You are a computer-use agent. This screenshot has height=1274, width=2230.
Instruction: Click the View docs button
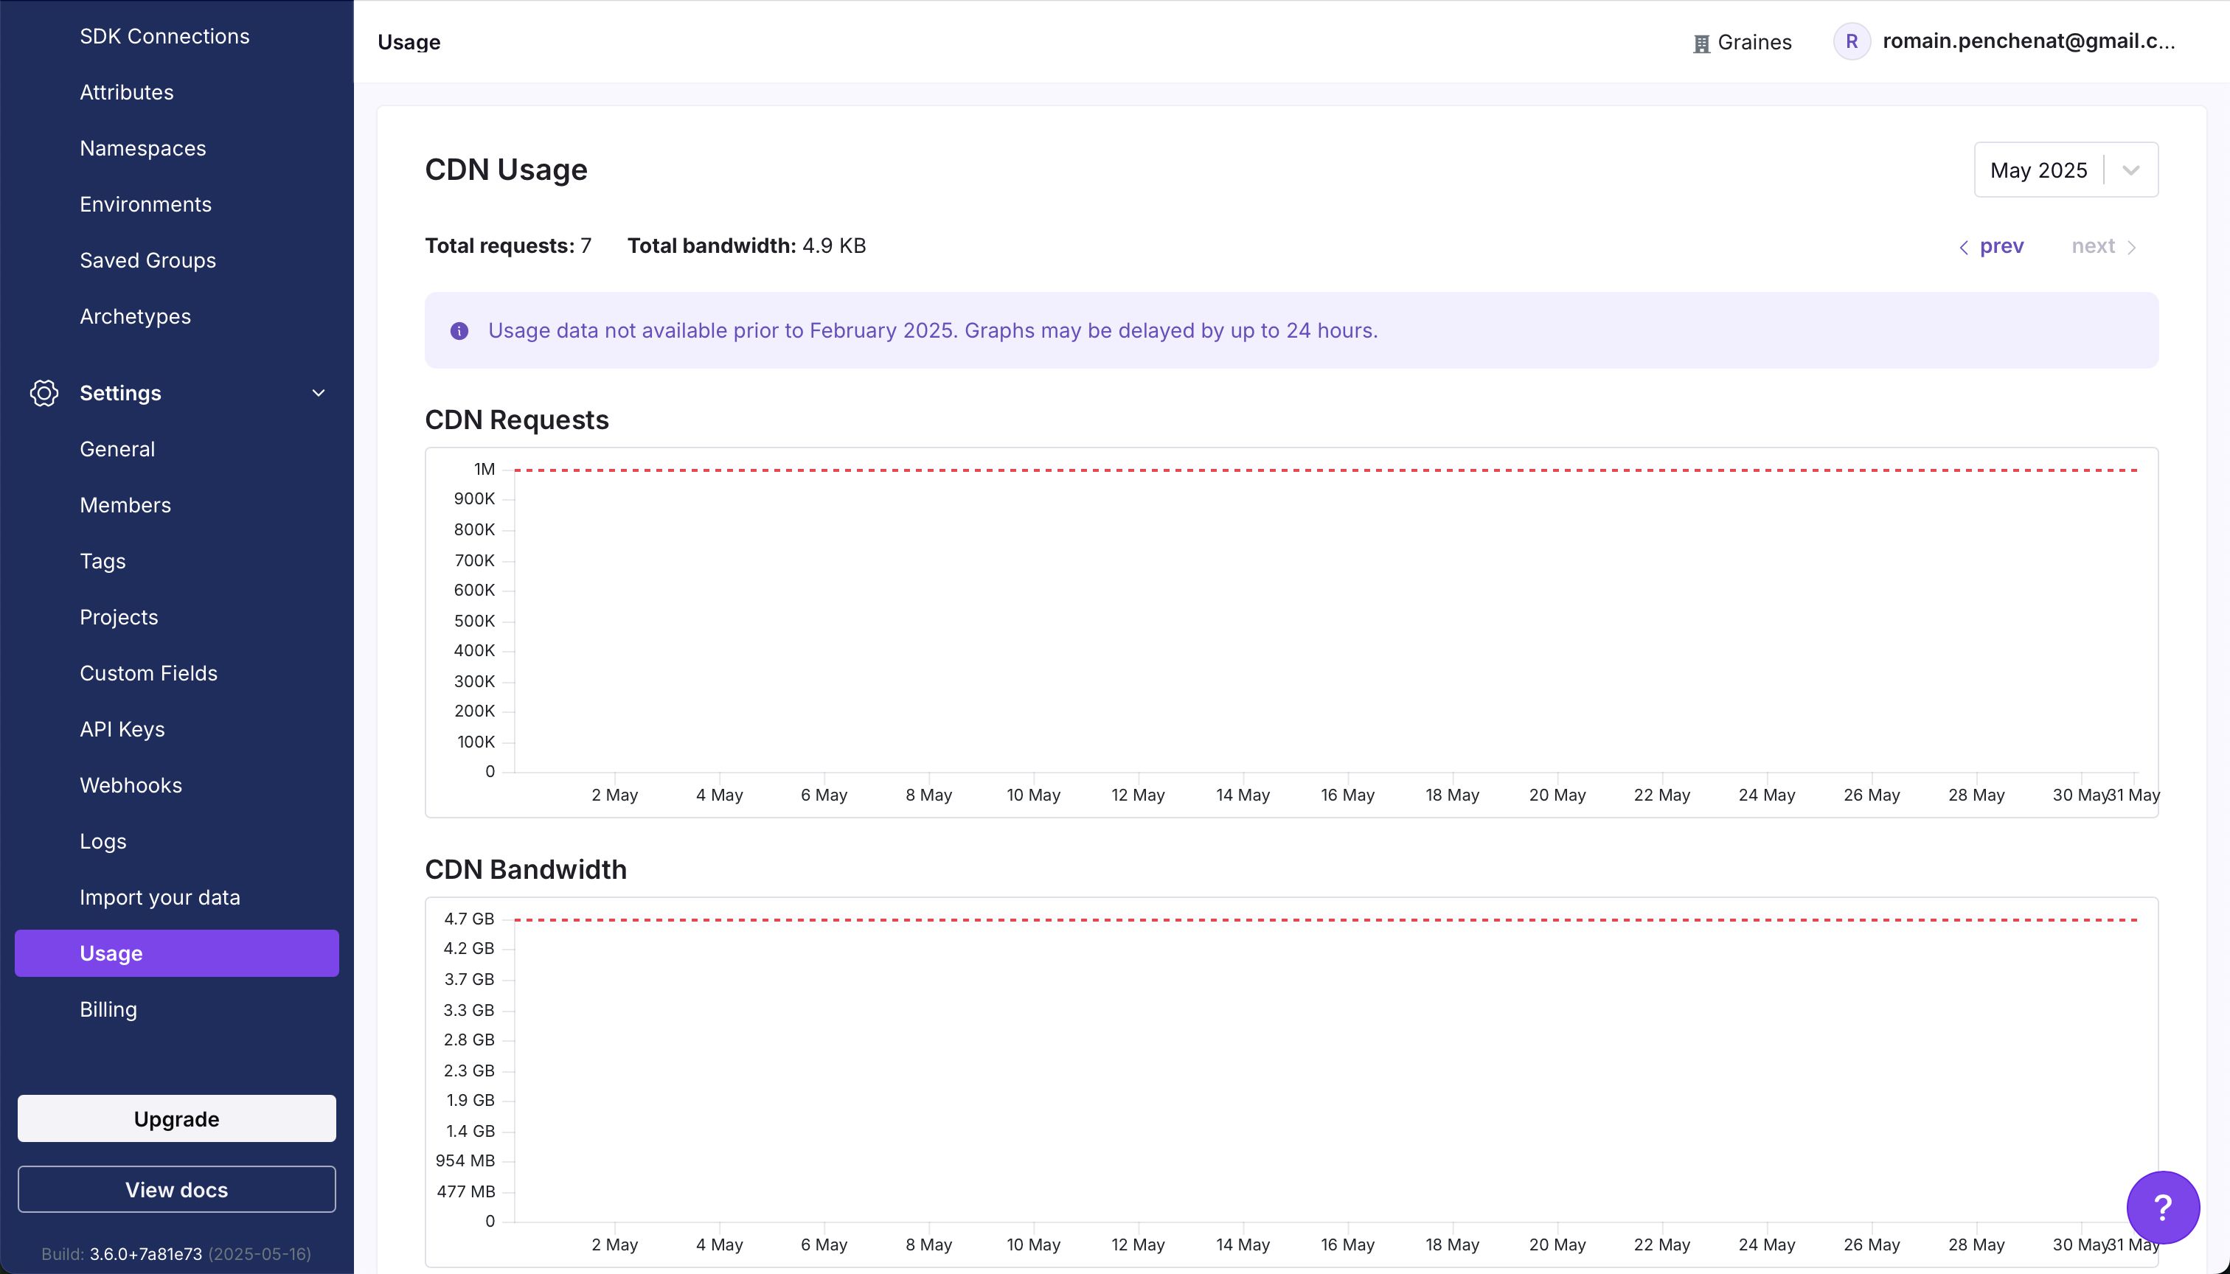[177, 1189]
